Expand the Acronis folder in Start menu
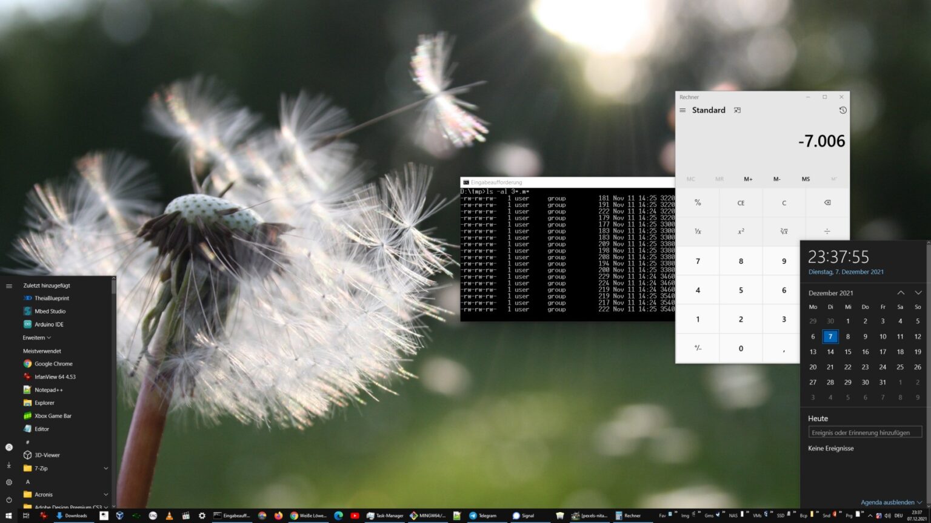This screenshot has height=523, width=931. pos(105,495)
